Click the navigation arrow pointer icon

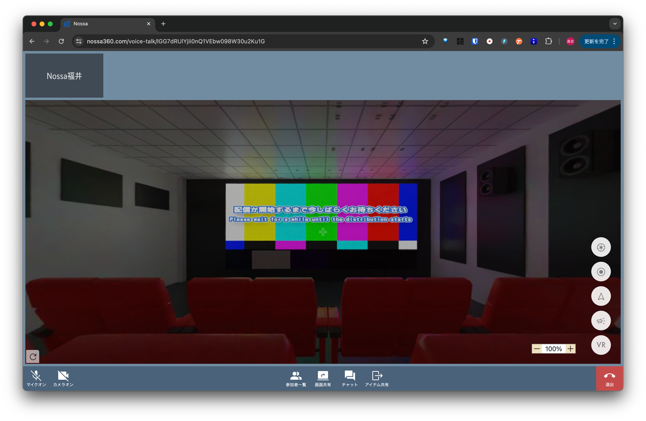click(x=601, y=296)
